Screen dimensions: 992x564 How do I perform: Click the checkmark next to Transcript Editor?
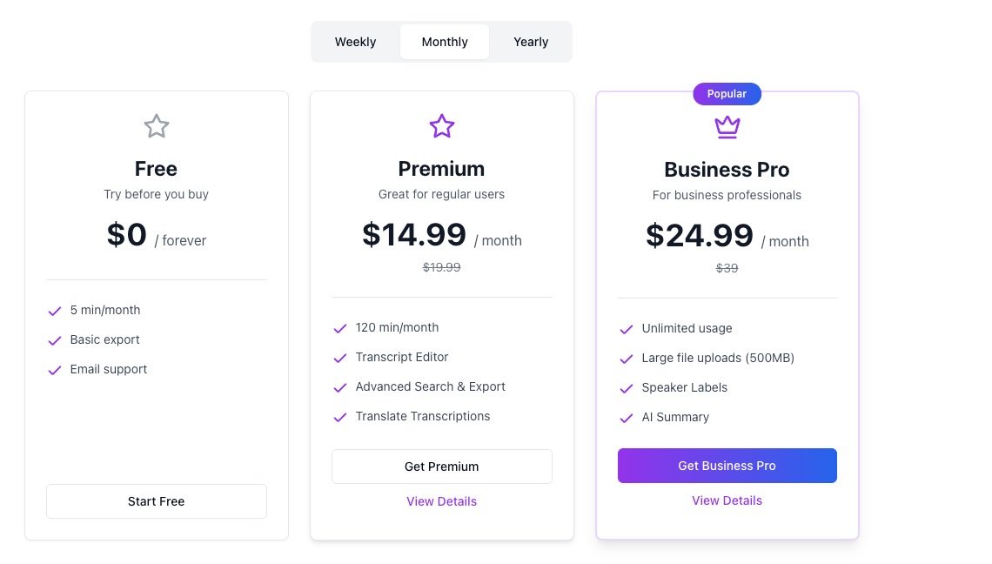click(340, 358)
